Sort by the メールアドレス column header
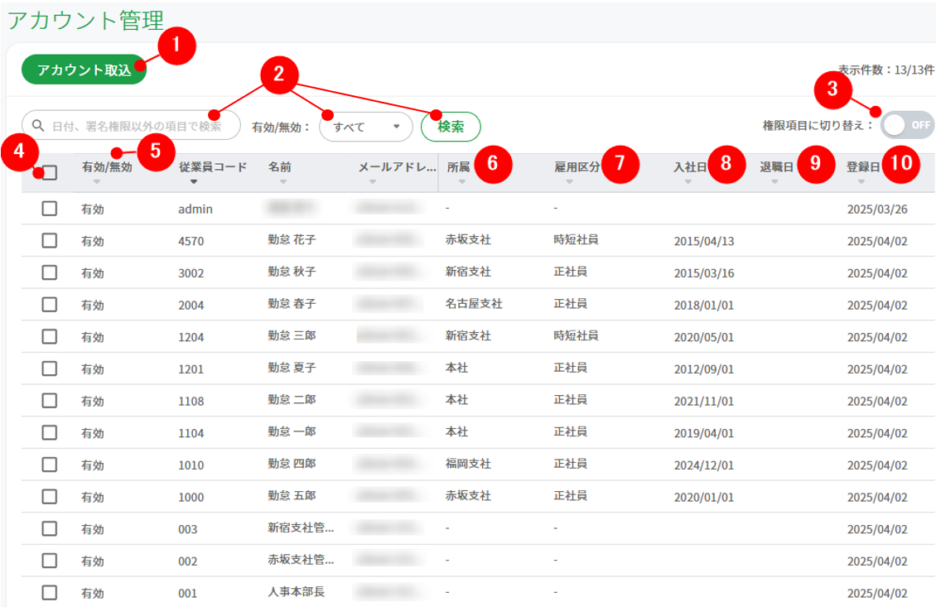This screenshot has width=936, height=607. pyautogui.click(x=396, y=167)
